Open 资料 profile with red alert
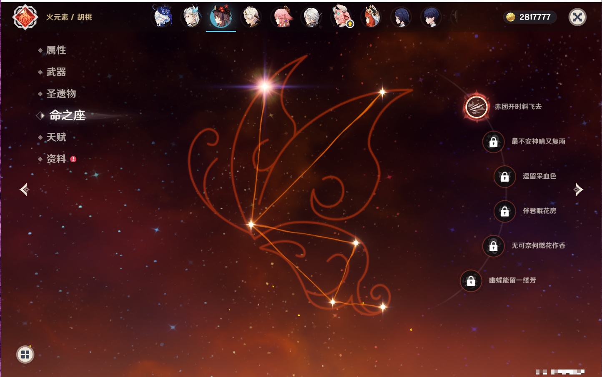The height and width of the screenshot is (377, 602). click(x=56, y=159)
